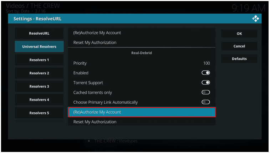Screen dimensions: 270x153
Task: Click the top Reset My Authorization entry
Action: click(x=142, y=43)
